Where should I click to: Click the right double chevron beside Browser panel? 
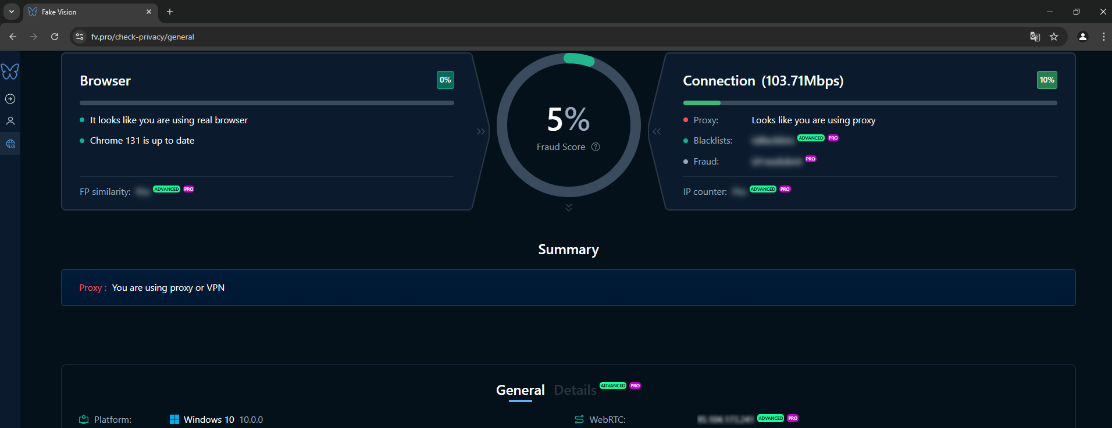pyautogui.click(x=480, y=131)
